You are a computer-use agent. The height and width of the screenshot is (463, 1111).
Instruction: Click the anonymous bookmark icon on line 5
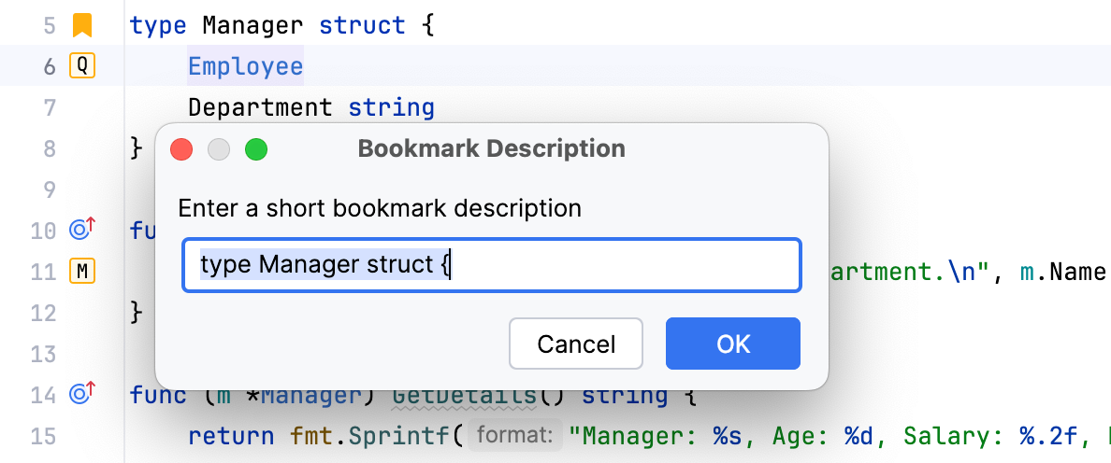click(x=82, y=25)
